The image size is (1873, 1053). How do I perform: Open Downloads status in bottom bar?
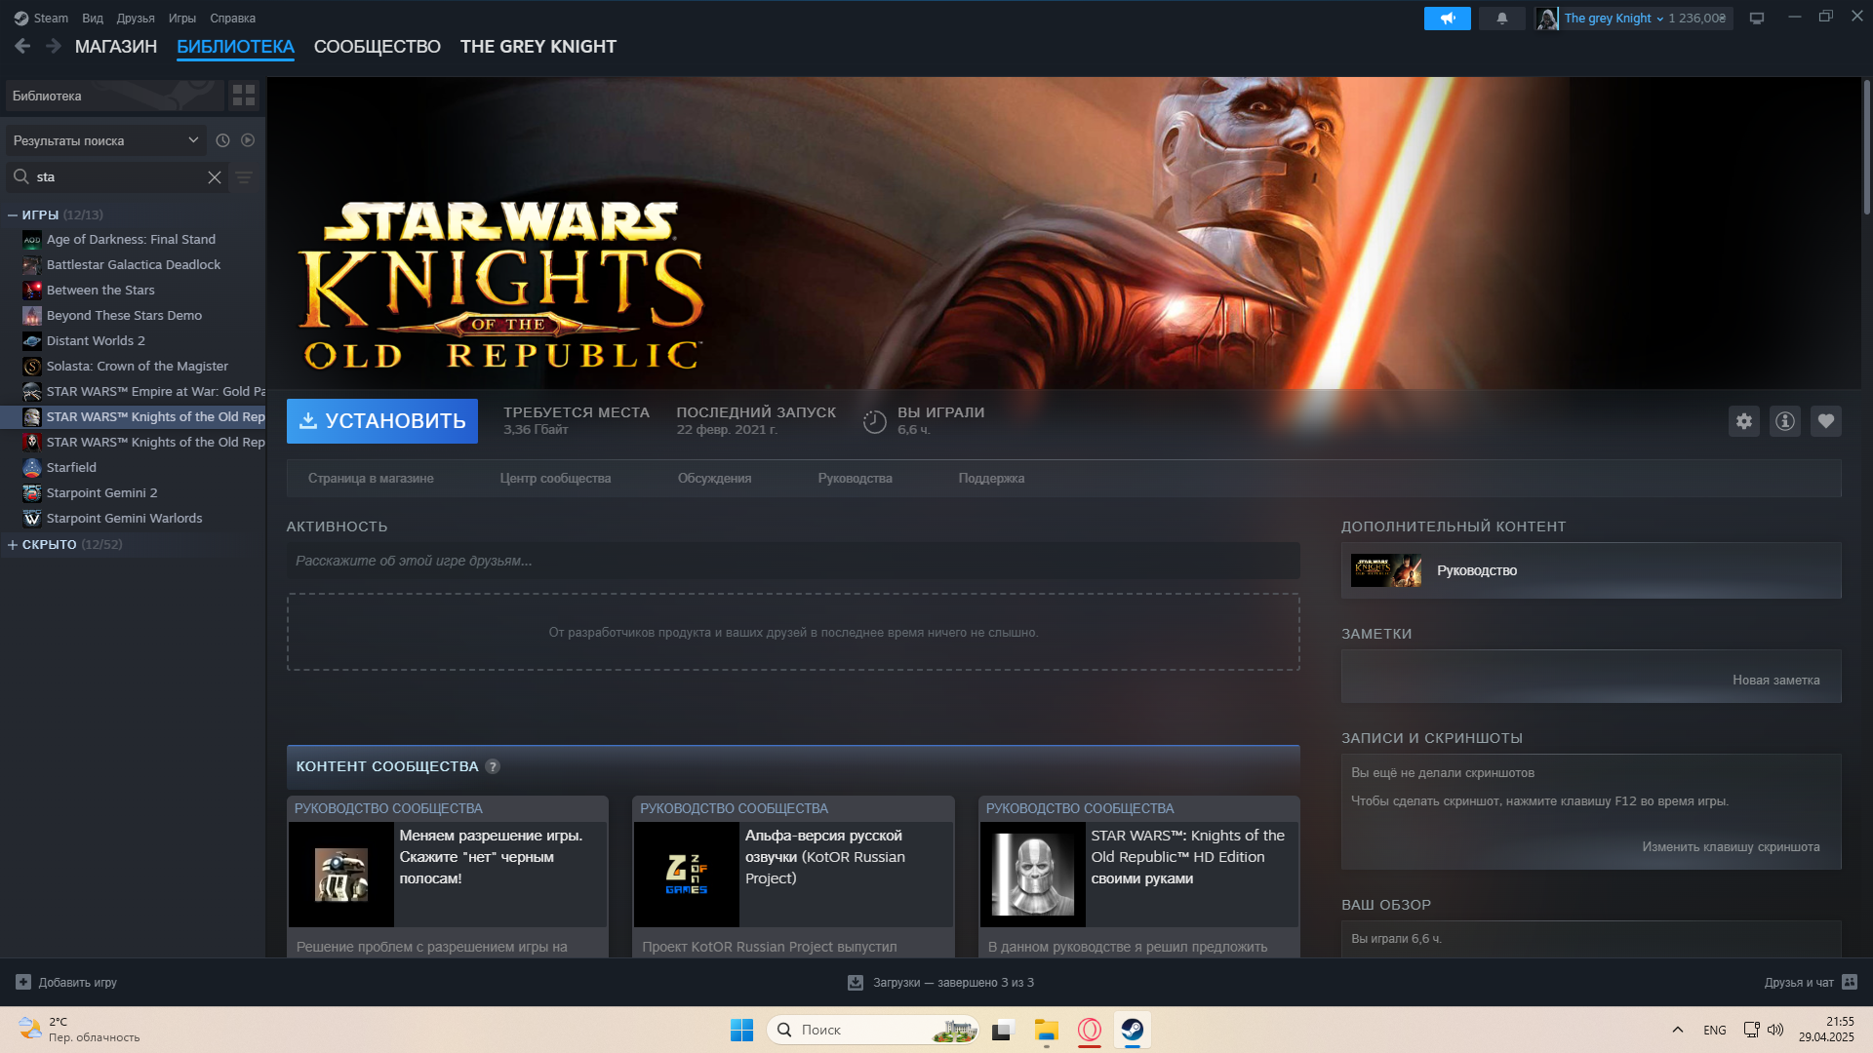[x=940, y=982]
